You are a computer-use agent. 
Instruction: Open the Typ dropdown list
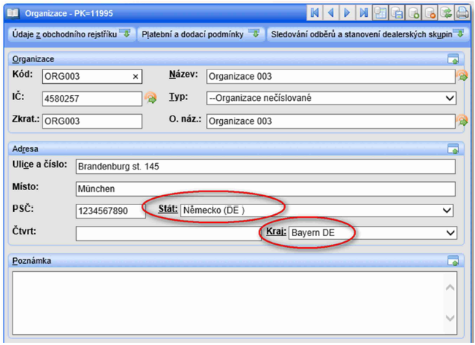[449, 98]
